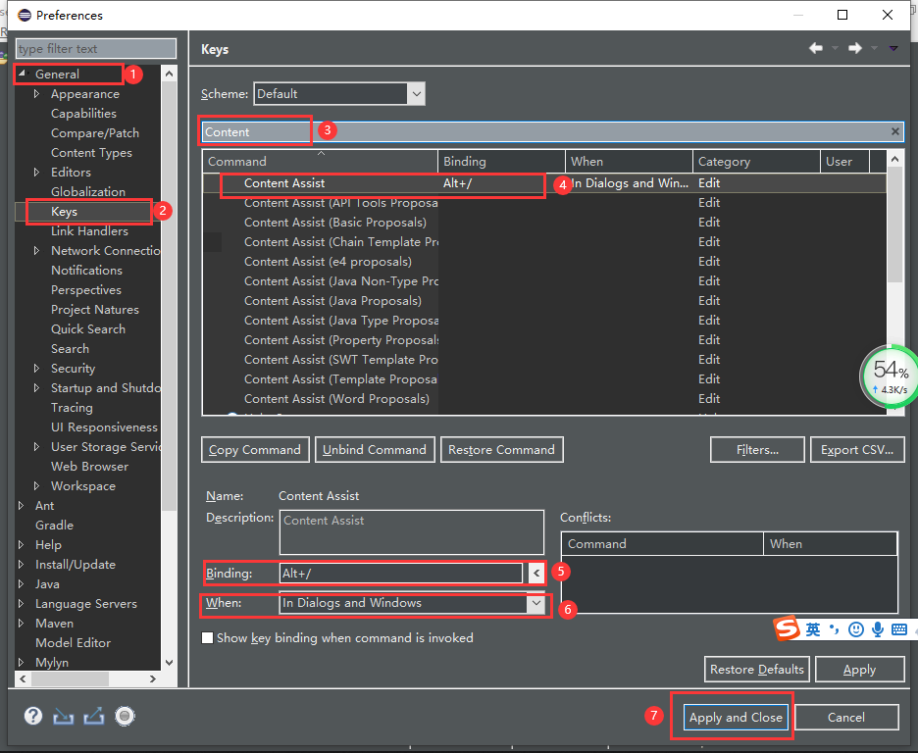This screenshot has width=918, height=753.
Task: Select Install/Update in the tree
Action: point(76,565)
